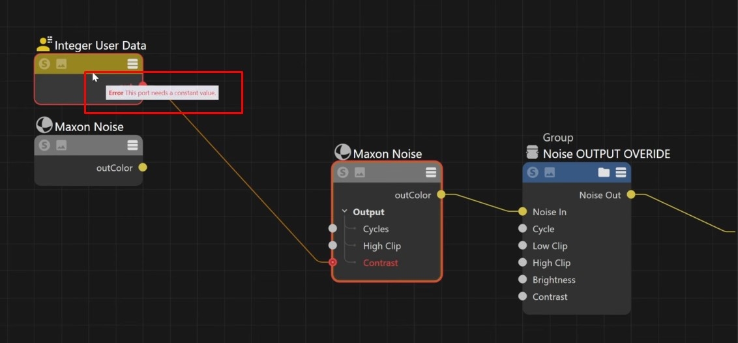Click preview image icon on Noise OUTPUT OVERIDE group
The height and width of the screenshot is (343, 738).
[x=550, y=173]
